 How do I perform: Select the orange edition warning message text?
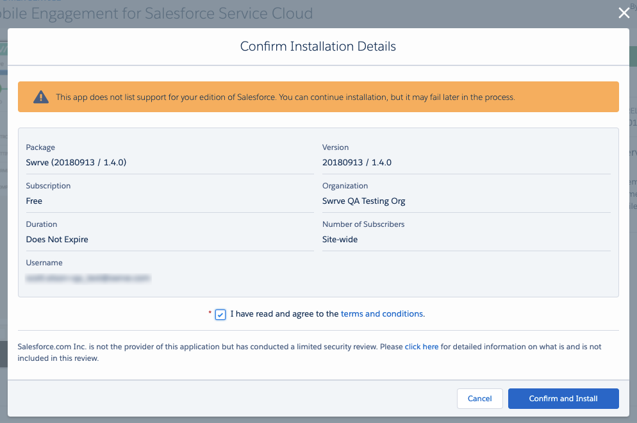click(x=285, y=97)
